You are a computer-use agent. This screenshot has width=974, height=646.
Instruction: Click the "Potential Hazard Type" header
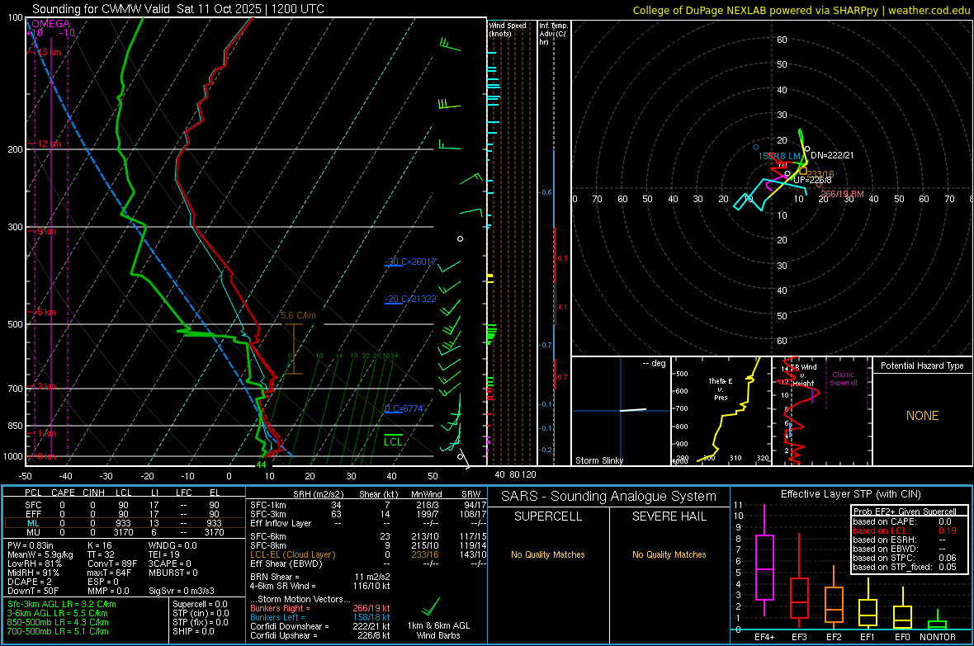coord(922,365)
